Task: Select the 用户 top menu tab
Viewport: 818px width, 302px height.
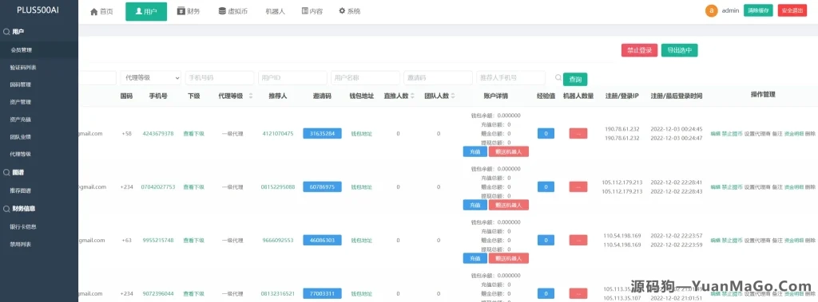Action: 146,11
